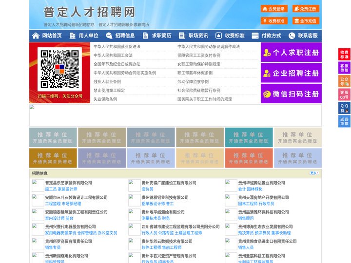The image size is (351, 263).
Task: Click the 造价员 job link
Action: [x=147, y=189]
